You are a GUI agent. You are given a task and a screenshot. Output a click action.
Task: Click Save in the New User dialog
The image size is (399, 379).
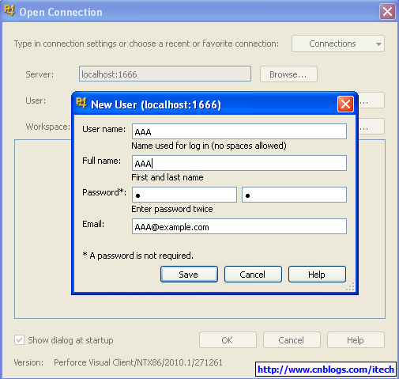tap(189, 275)
